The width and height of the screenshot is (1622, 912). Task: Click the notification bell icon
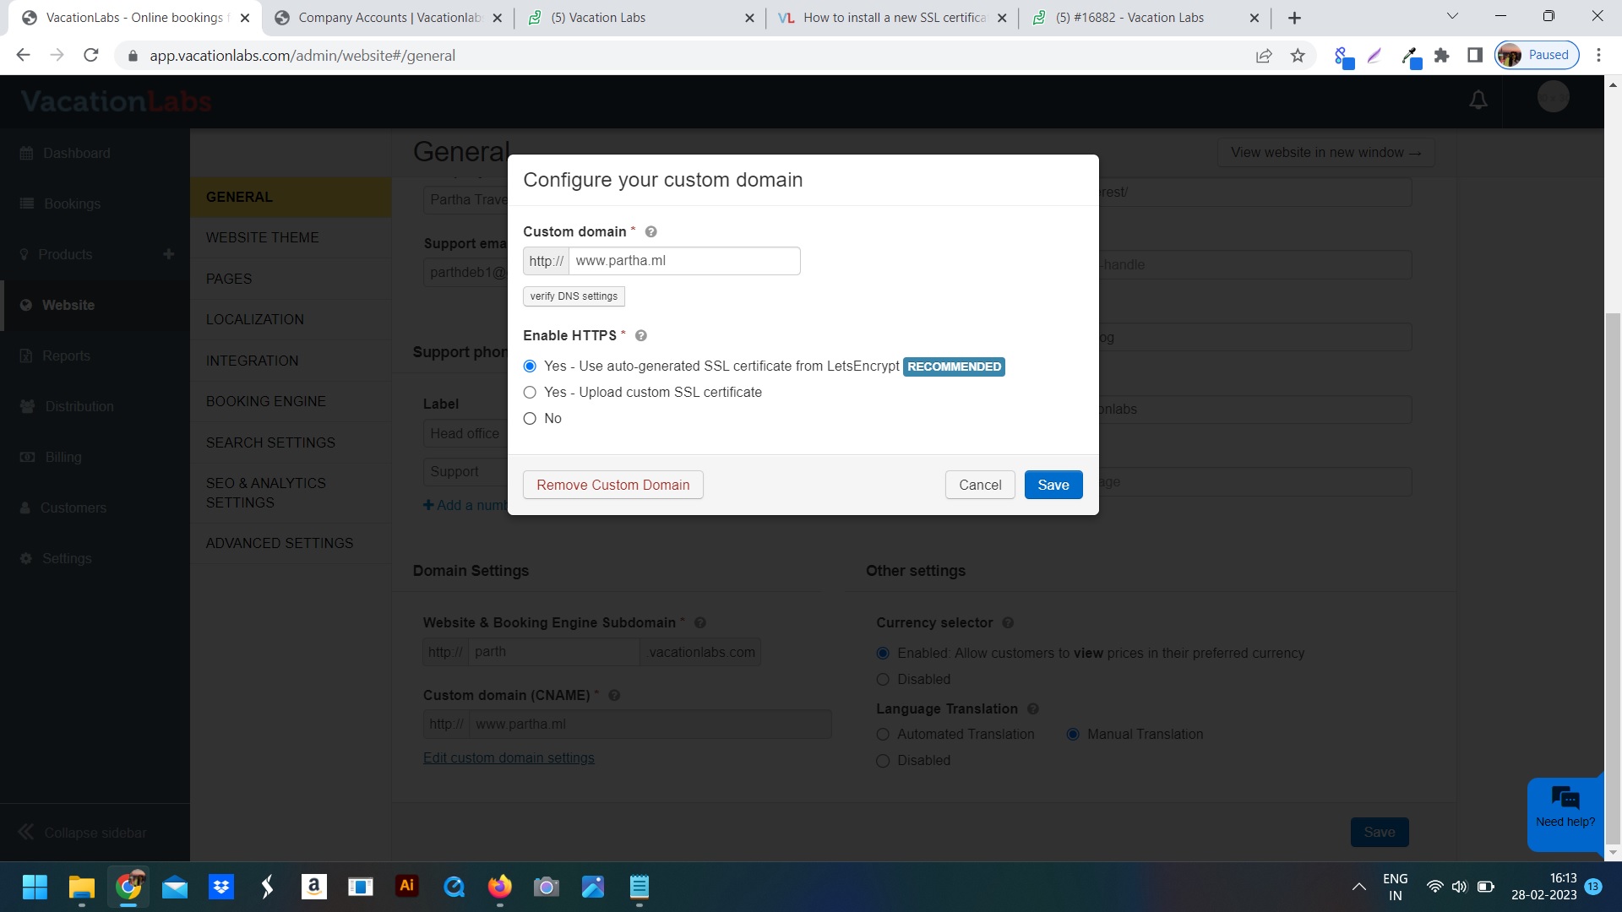[1478, 100]
